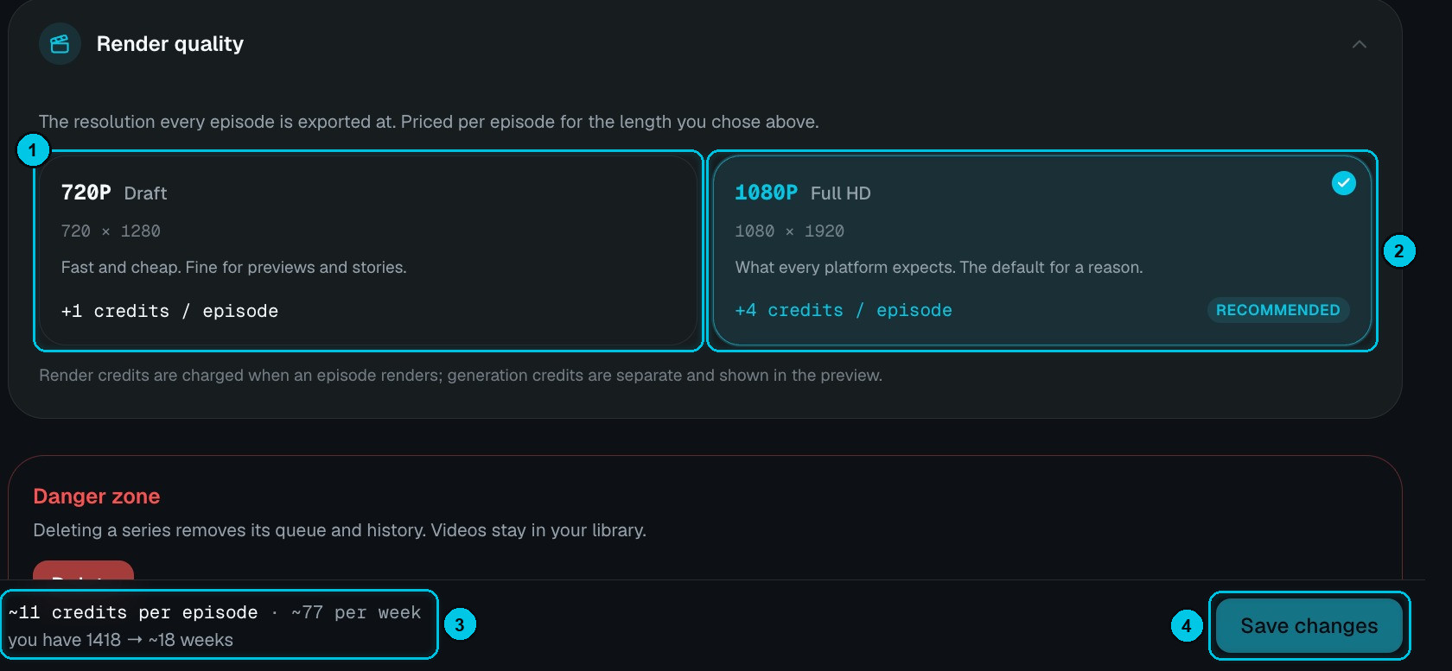Click the clapperboard Render quality icon
This screenshot has width=1452, height=671.
pyautogui.click(x=60, y=44)
